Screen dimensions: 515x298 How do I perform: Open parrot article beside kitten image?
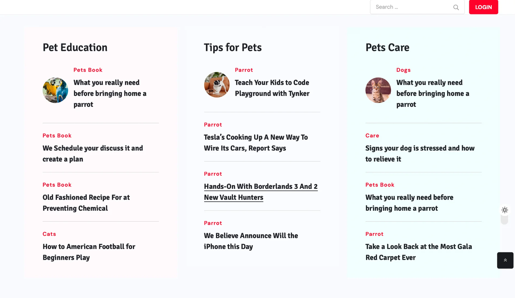(x=433, y=93)
